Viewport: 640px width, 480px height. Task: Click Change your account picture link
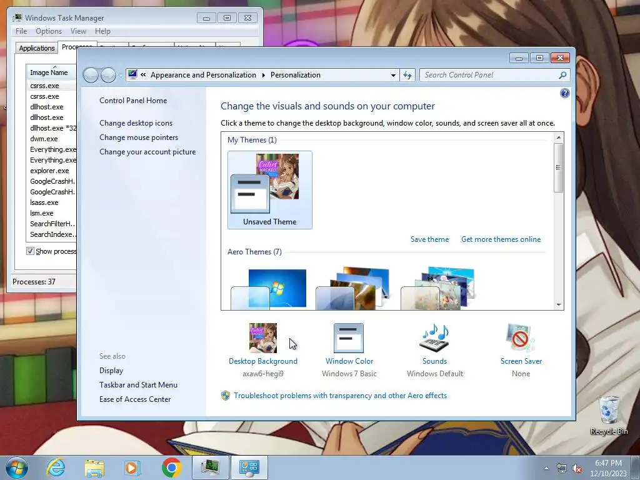[x=147, y=152]
